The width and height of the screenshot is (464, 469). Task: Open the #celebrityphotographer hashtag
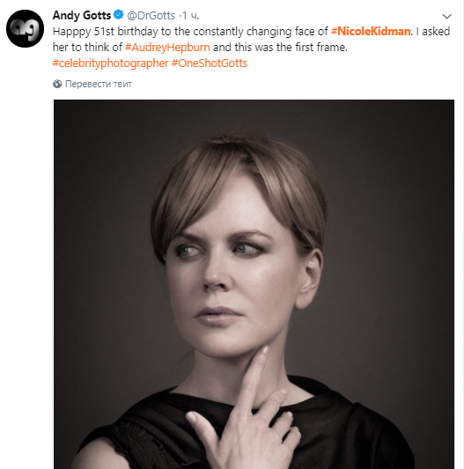point(111,63)
